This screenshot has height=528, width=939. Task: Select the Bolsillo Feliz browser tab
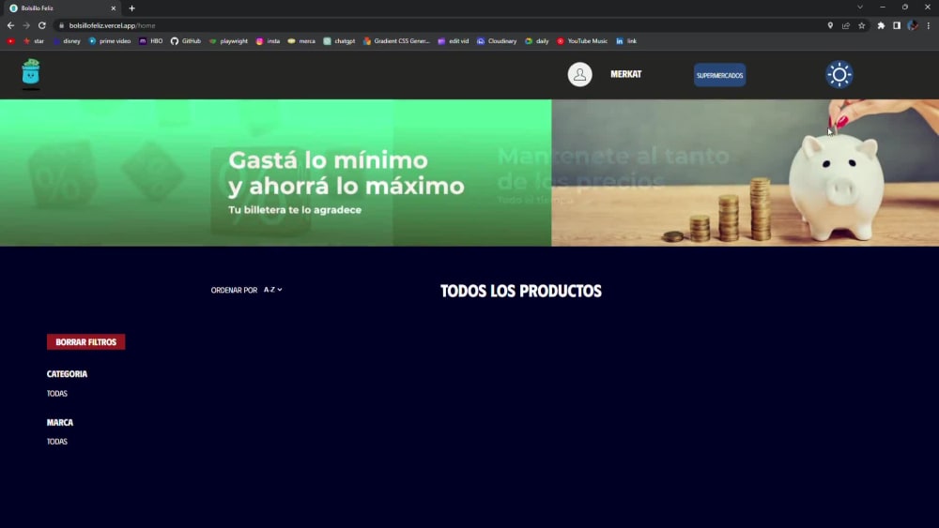click(60, 8)
